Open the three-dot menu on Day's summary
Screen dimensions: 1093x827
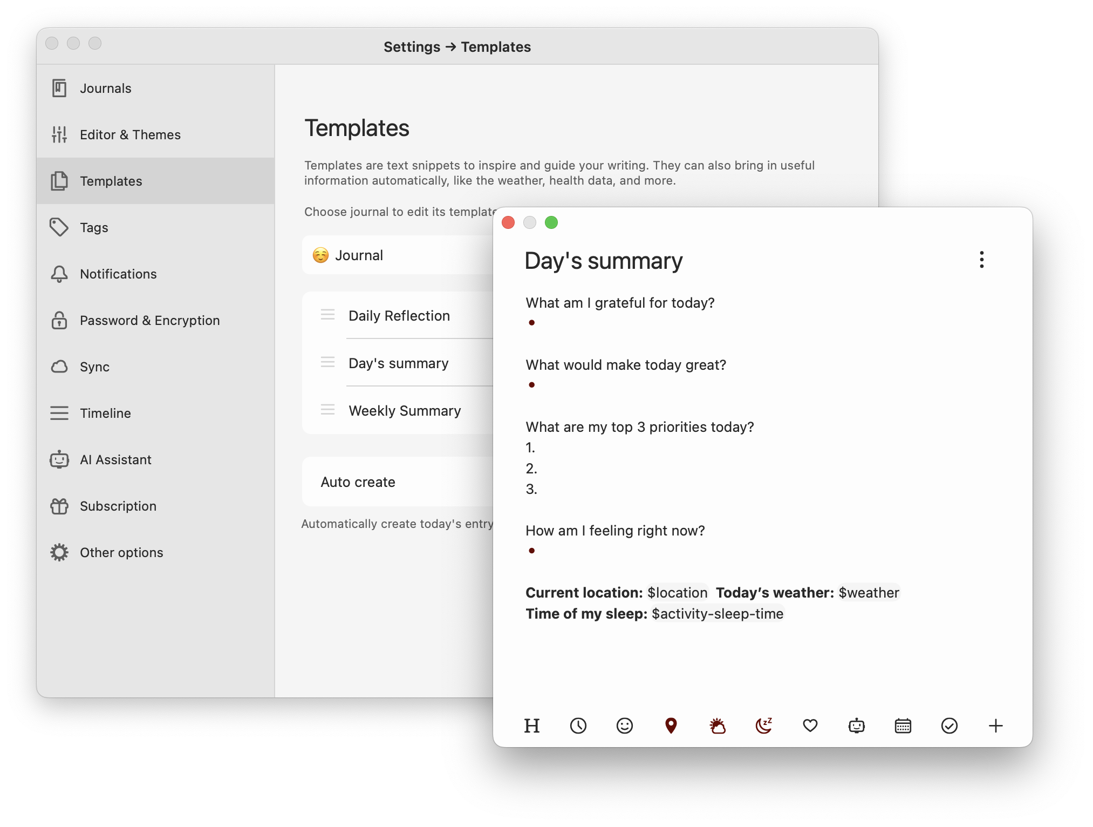point(982,259)
